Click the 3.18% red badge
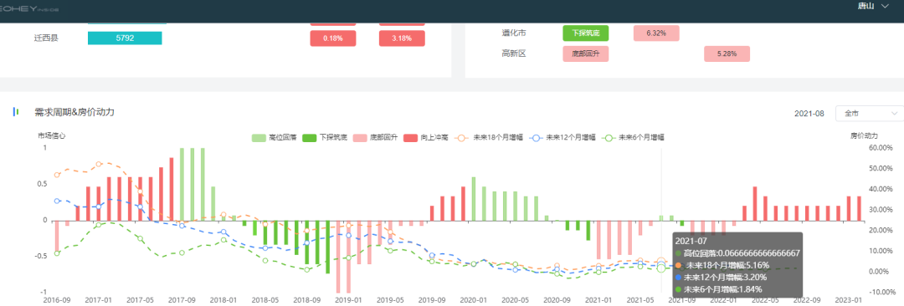The height and width of the screenshot is (306, 904). [x=402, y=38]
